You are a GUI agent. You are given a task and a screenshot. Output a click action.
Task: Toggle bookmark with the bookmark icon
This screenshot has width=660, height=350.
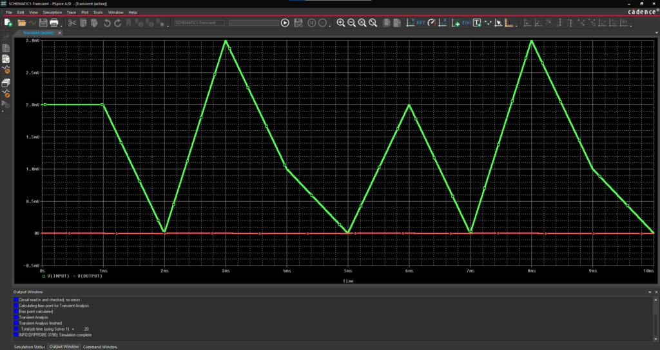pyautogui.click(x=129, y=23)
